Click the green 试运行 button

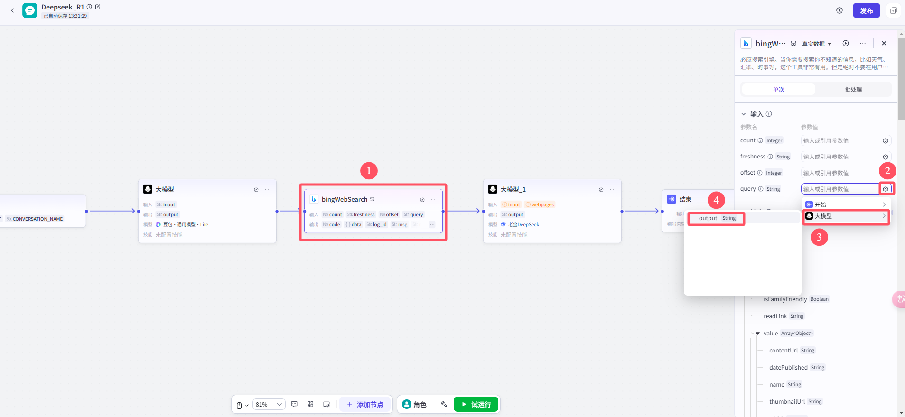(x=476, y=404)
